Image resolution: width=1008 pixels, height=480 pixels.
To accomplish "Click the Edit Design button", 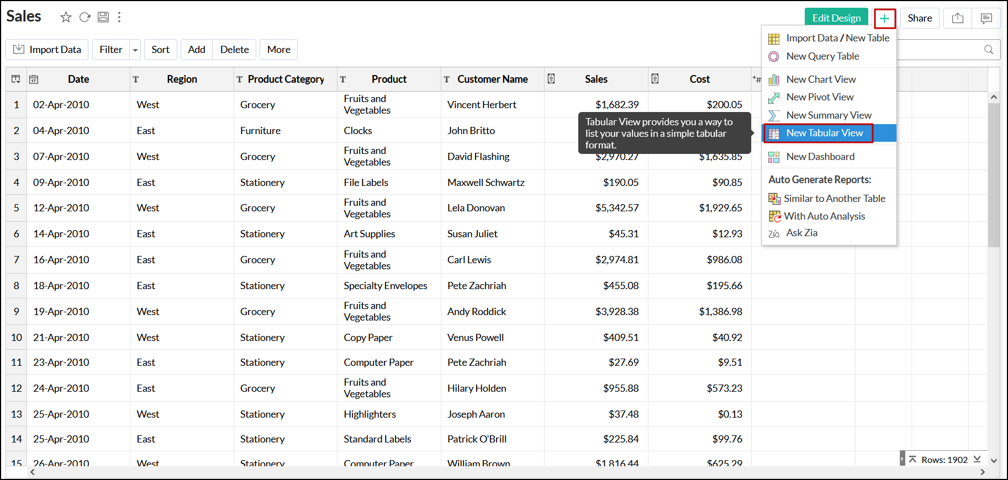I will click(x=836, y=18).
